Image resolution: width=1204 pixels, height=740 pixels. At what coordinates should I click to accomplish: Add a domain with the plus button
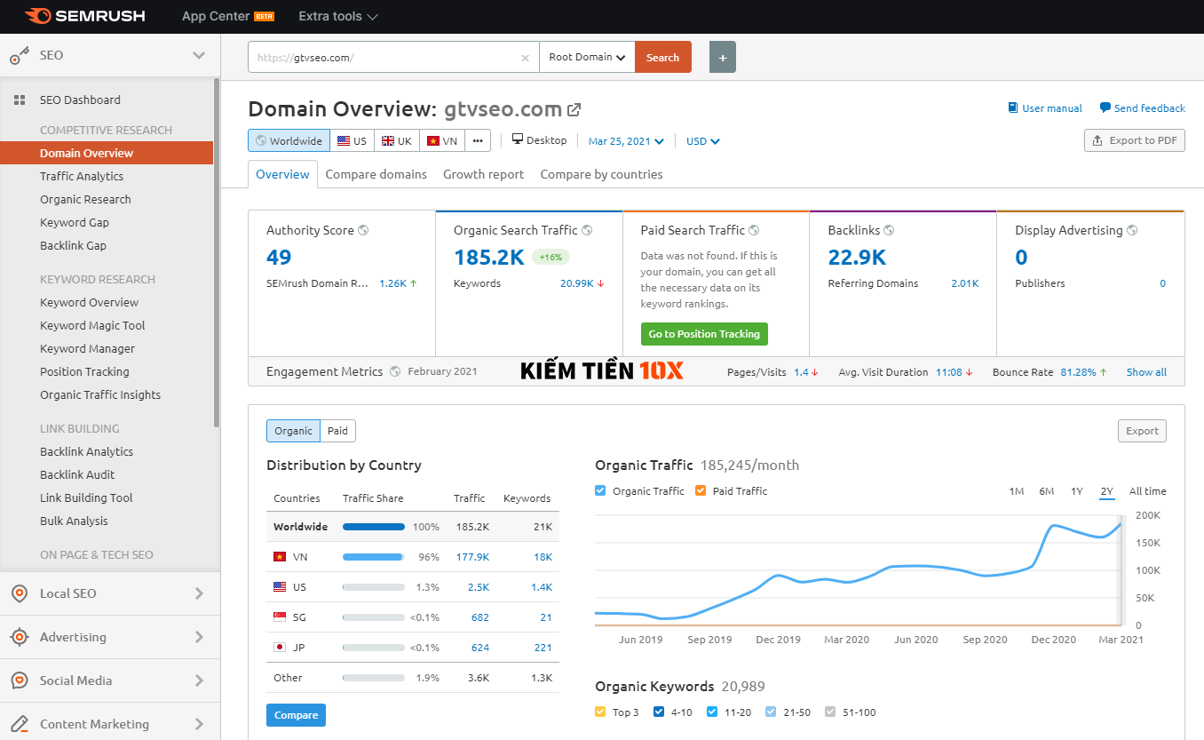(723, 58)
